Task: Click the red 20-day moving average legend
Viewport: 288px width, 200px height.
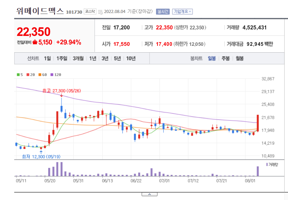Action: [x=31, y=75]
